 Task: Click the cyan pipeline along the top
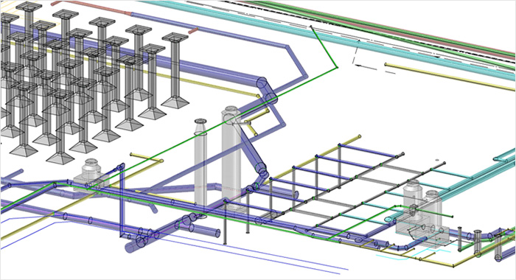pos(329,36)
